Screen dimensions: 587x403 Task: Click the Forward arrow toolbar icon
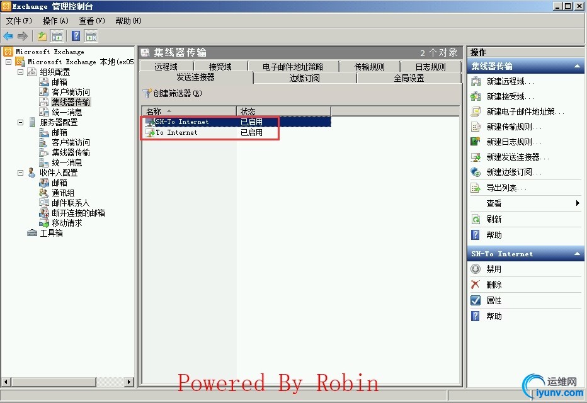point(23,36)
